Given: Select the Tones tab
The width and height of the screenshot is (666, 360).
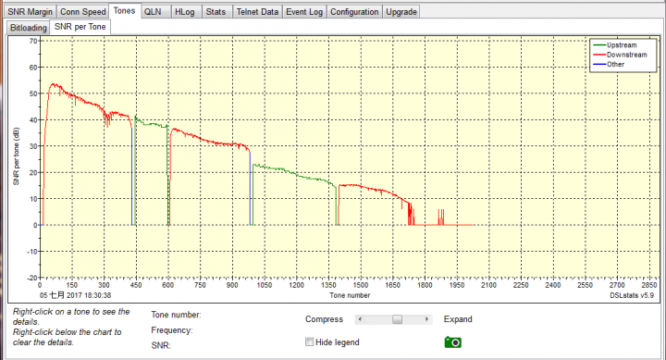Looking at the screenshot, I should click(125, 10).
